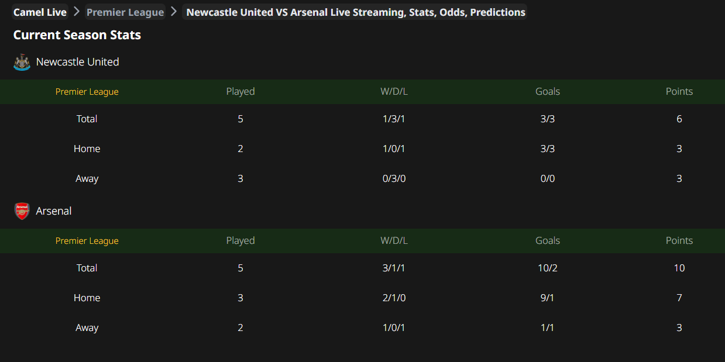Click the W/D/L column header for Arsenal
The width and height of the screenshot is (725, 362).
pos(394,240)
